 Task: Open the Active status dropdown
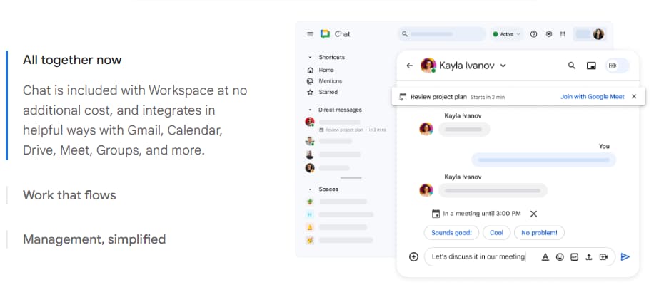coord(506,34)
